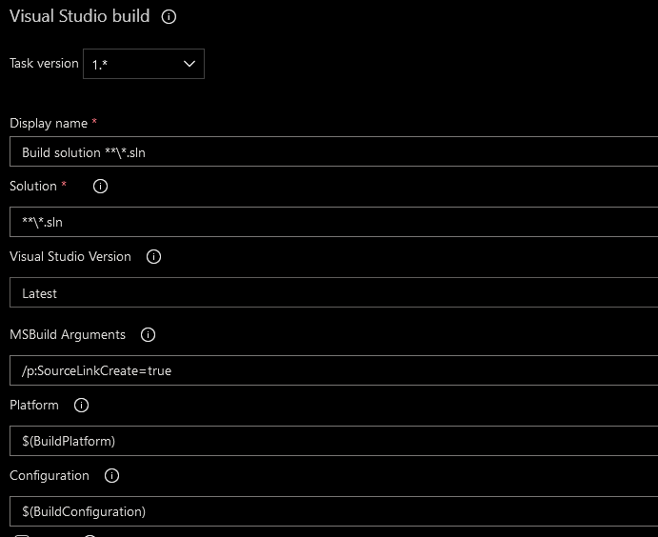
Task: Focus the Solution path input field
Action: (333, 222)
